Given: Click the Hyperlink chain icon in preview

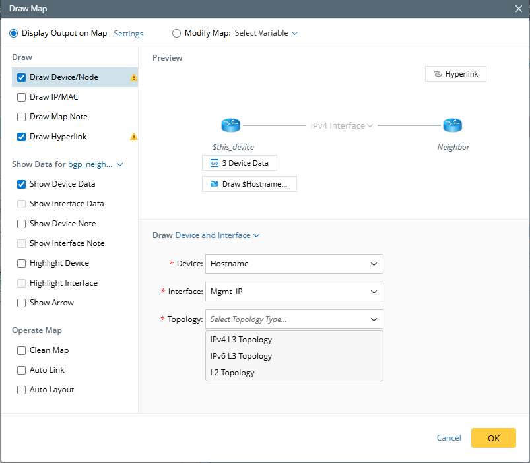Looking at the screenshot, I should pos(437,75).
